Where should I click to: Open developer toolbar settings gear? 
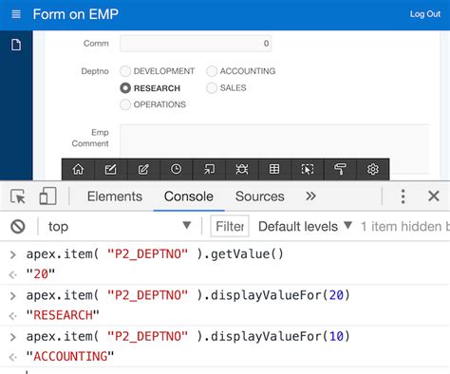373,169
